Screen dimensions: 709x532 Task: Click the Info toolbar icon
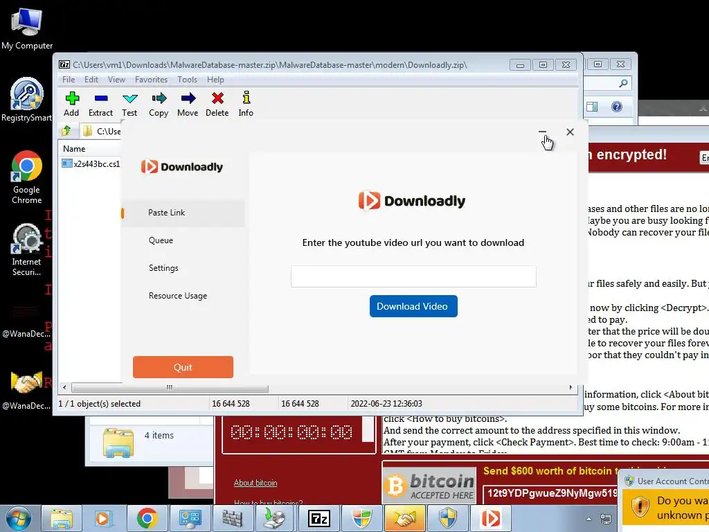point(246,104)
